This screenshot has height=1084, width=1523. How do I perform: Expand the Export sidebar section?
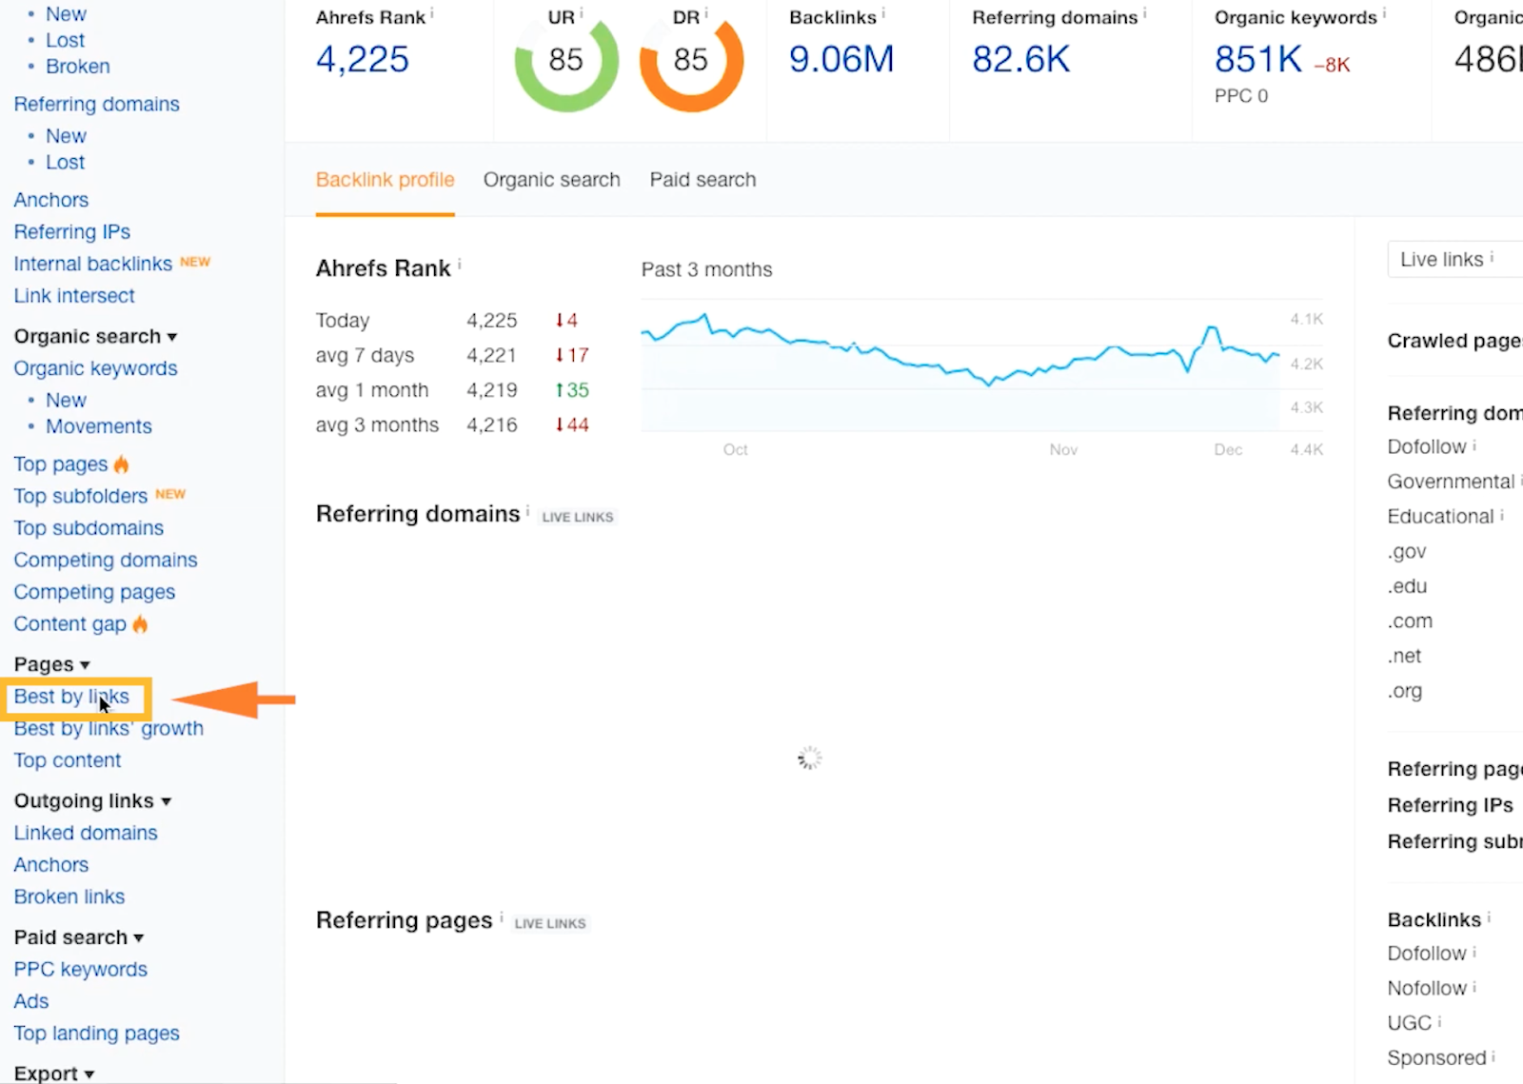pyautogui.click(x=53, y=1073)
